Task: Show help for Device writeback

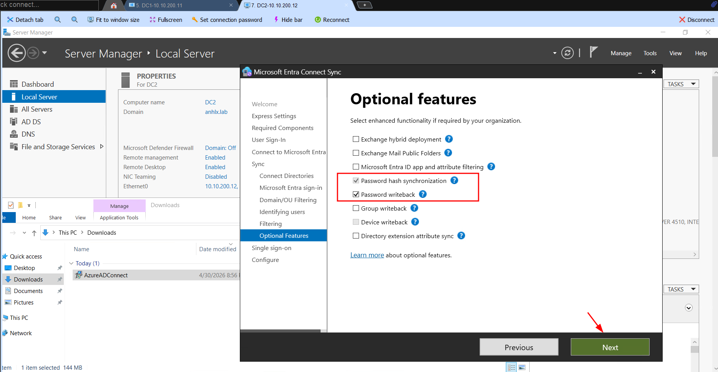Action: tap(415, 222)
